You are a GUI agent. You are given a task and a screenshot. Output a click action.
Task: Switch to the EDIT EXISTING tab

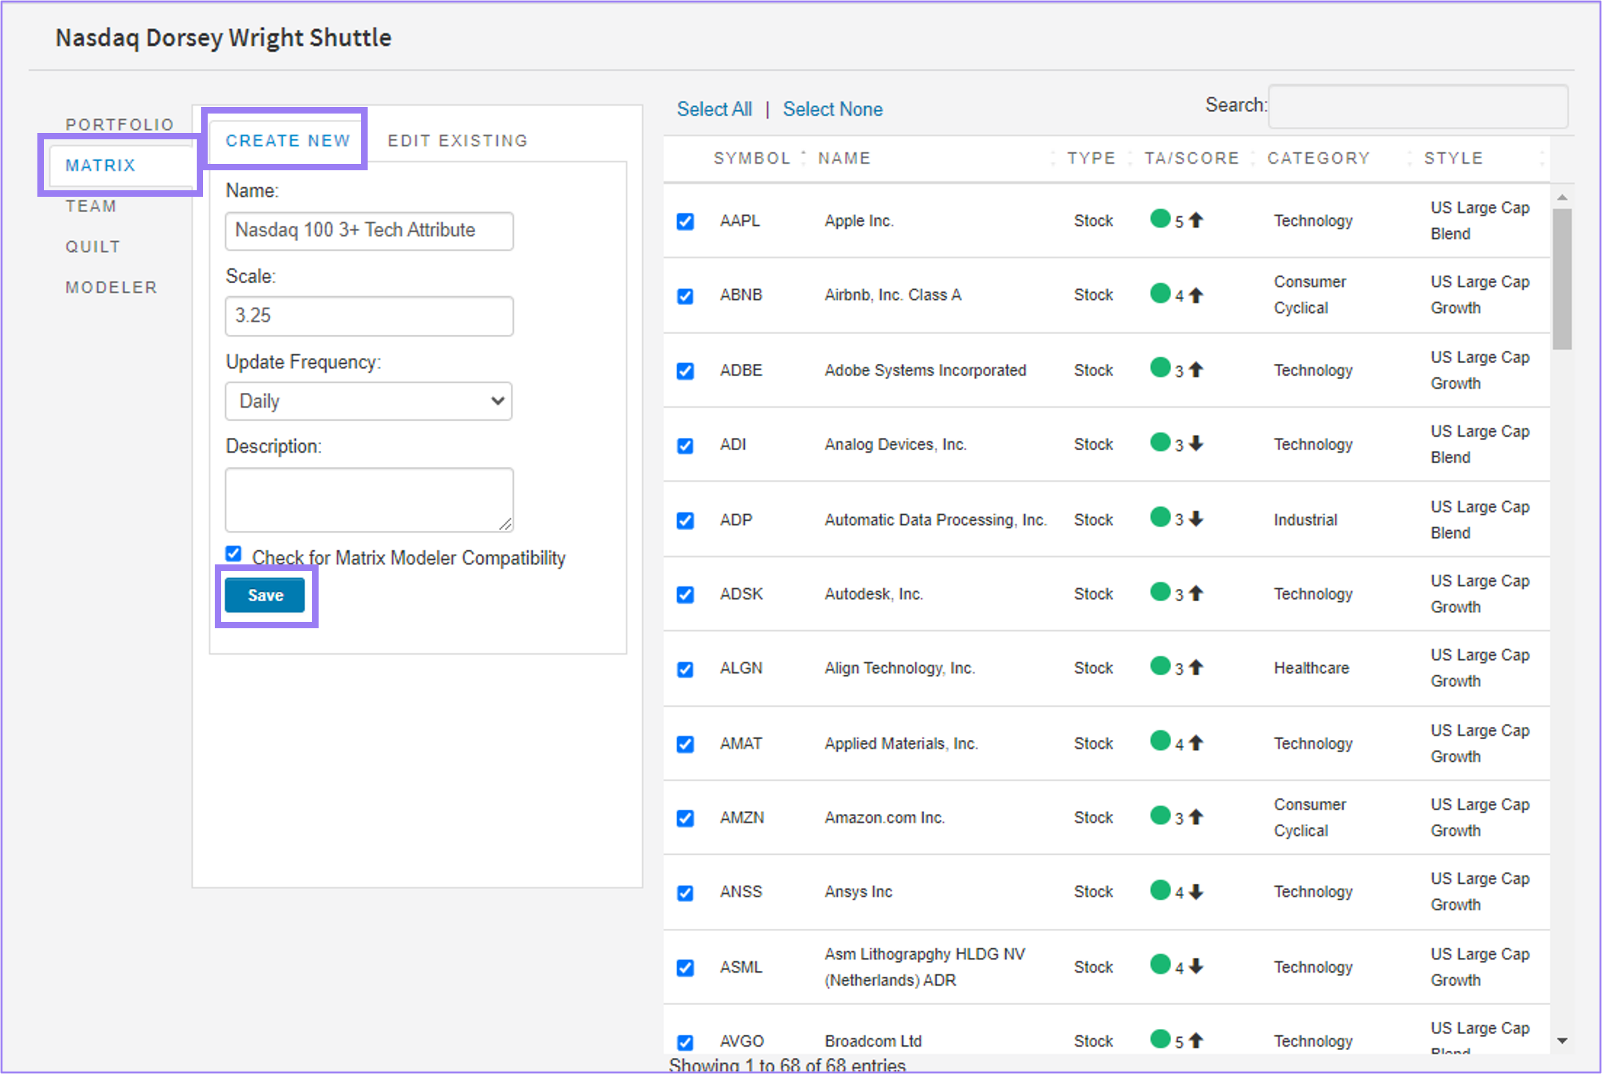click(x=457, y=141)
